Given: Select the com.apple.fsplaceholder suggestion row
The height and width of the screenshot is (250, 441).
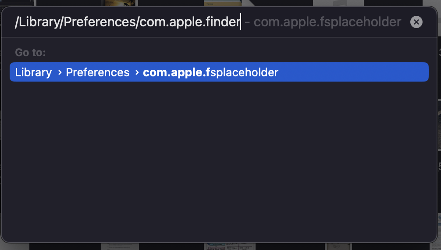Looking at the screenshot, I should [218, 72].
